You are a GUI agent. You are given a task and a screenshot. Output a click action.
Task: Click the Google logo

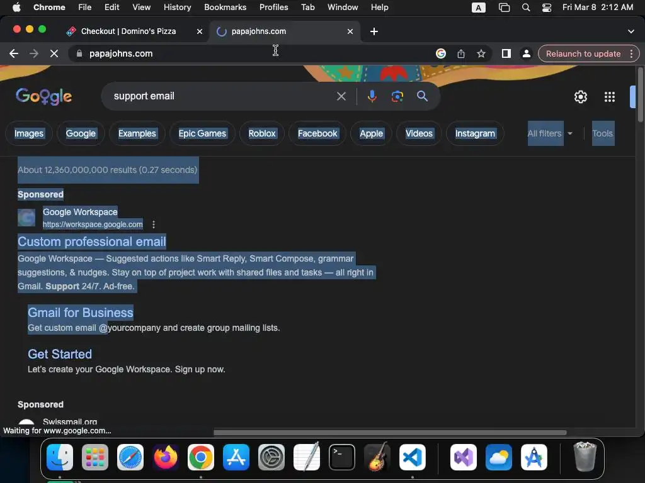[43, 97]
